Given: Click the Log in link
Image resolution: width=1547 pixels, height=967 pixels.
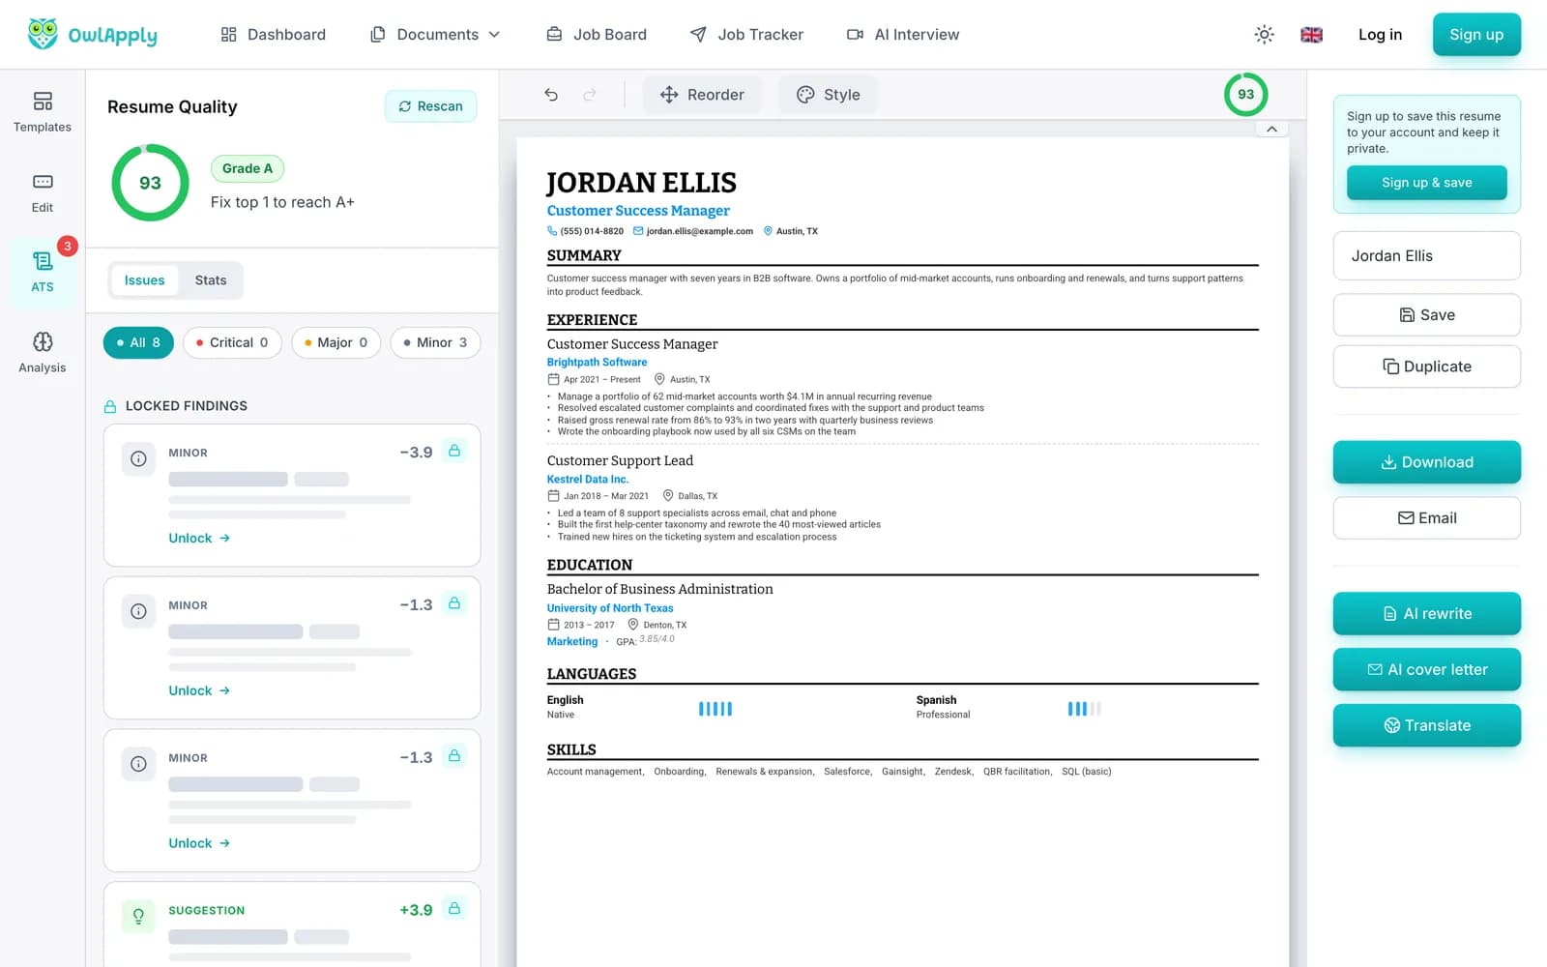Looking at the screenshot, I should point(1380,35).
